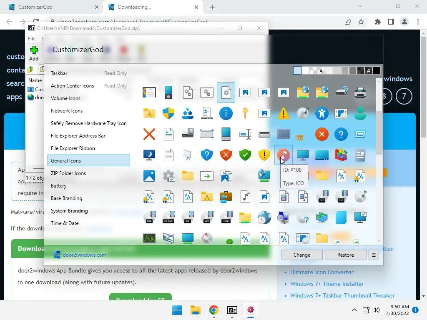Pick the golden key icon

pyautogui.click(x=245, y=113)
